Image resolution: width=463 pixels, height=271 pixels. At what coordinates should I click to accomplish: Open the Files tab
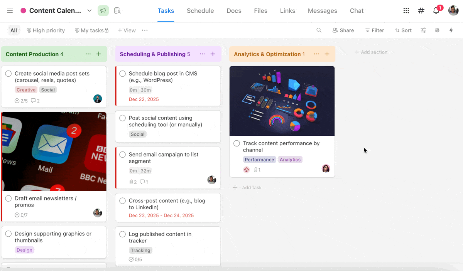click(261, 11)
